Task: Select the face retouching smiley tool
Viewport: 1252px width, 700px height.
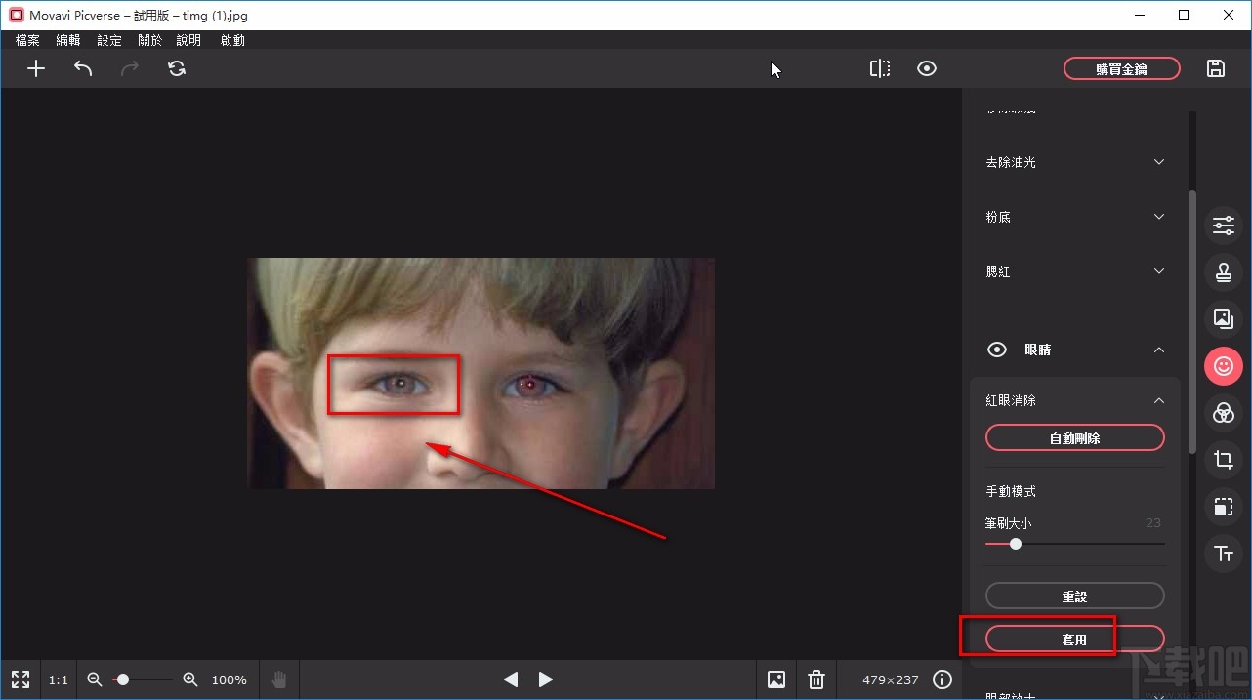Action: click(x=1223, y=366)
